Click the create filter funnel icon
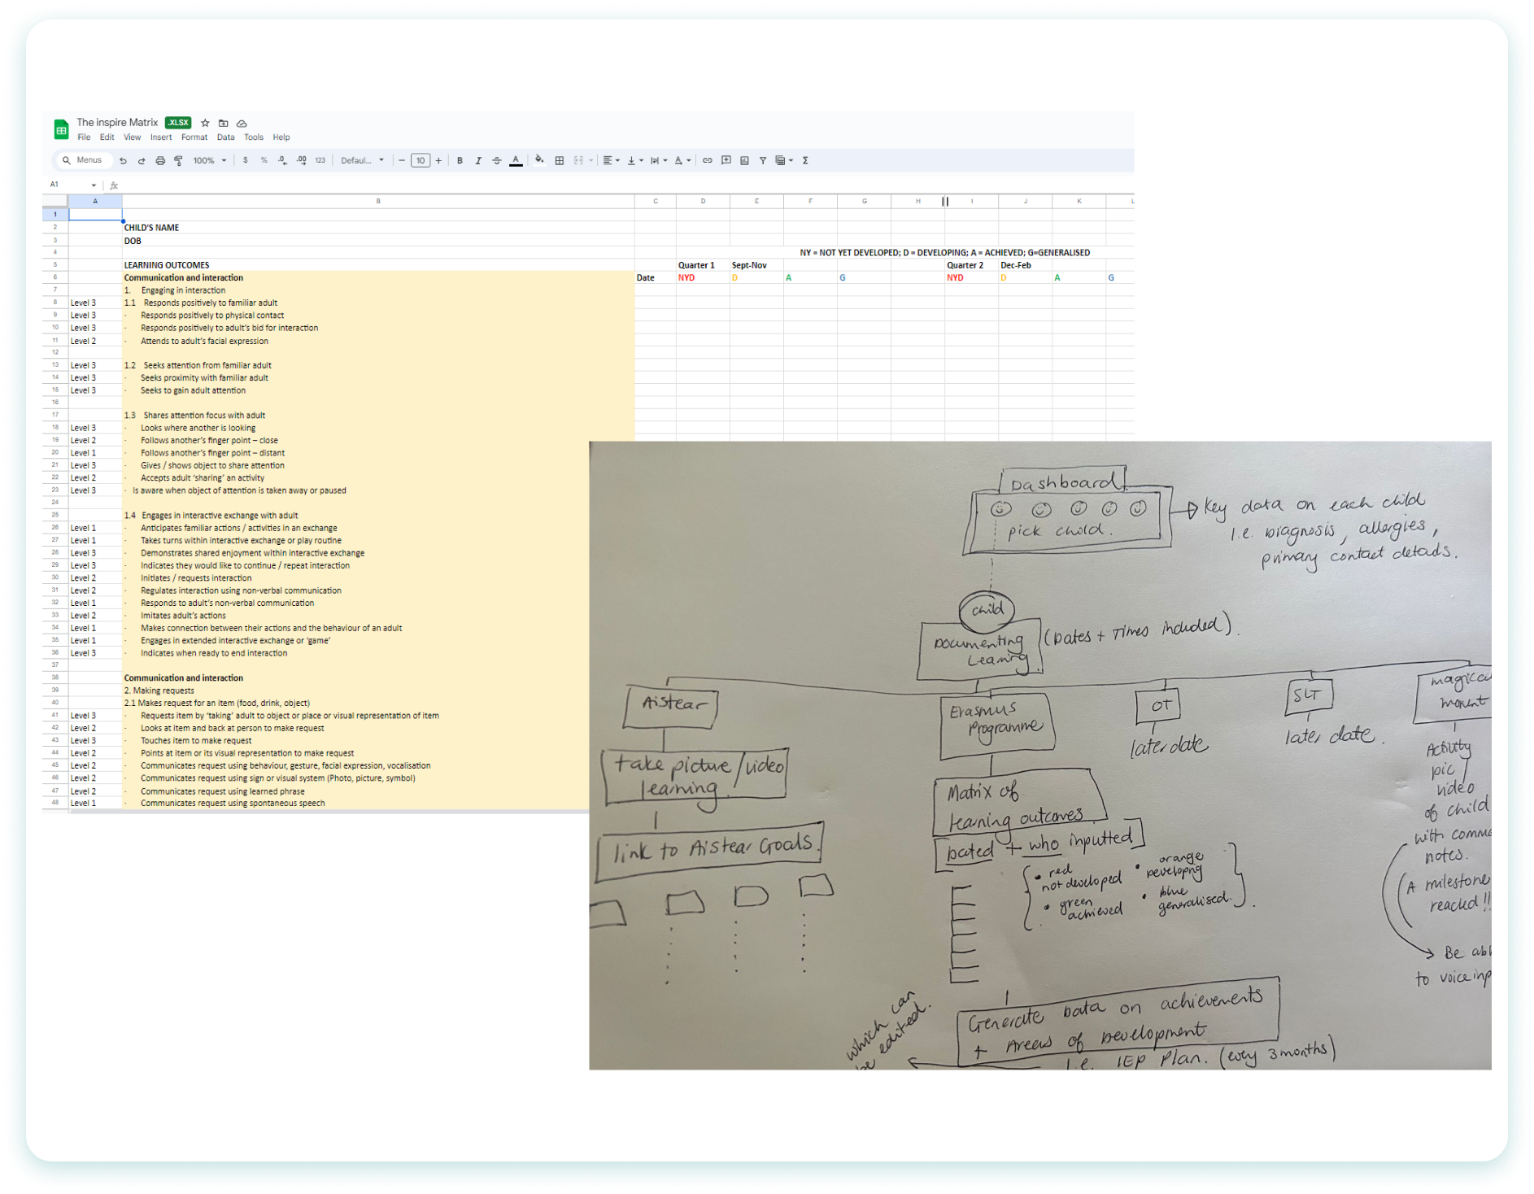The height and width of the screenshot is (1194, 1534). point(763,161)
